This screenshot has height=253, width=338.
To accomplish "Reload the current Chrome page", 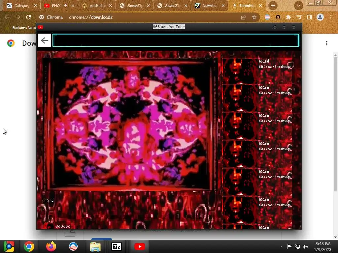I will pyautogui.click(x=28, y=17).
